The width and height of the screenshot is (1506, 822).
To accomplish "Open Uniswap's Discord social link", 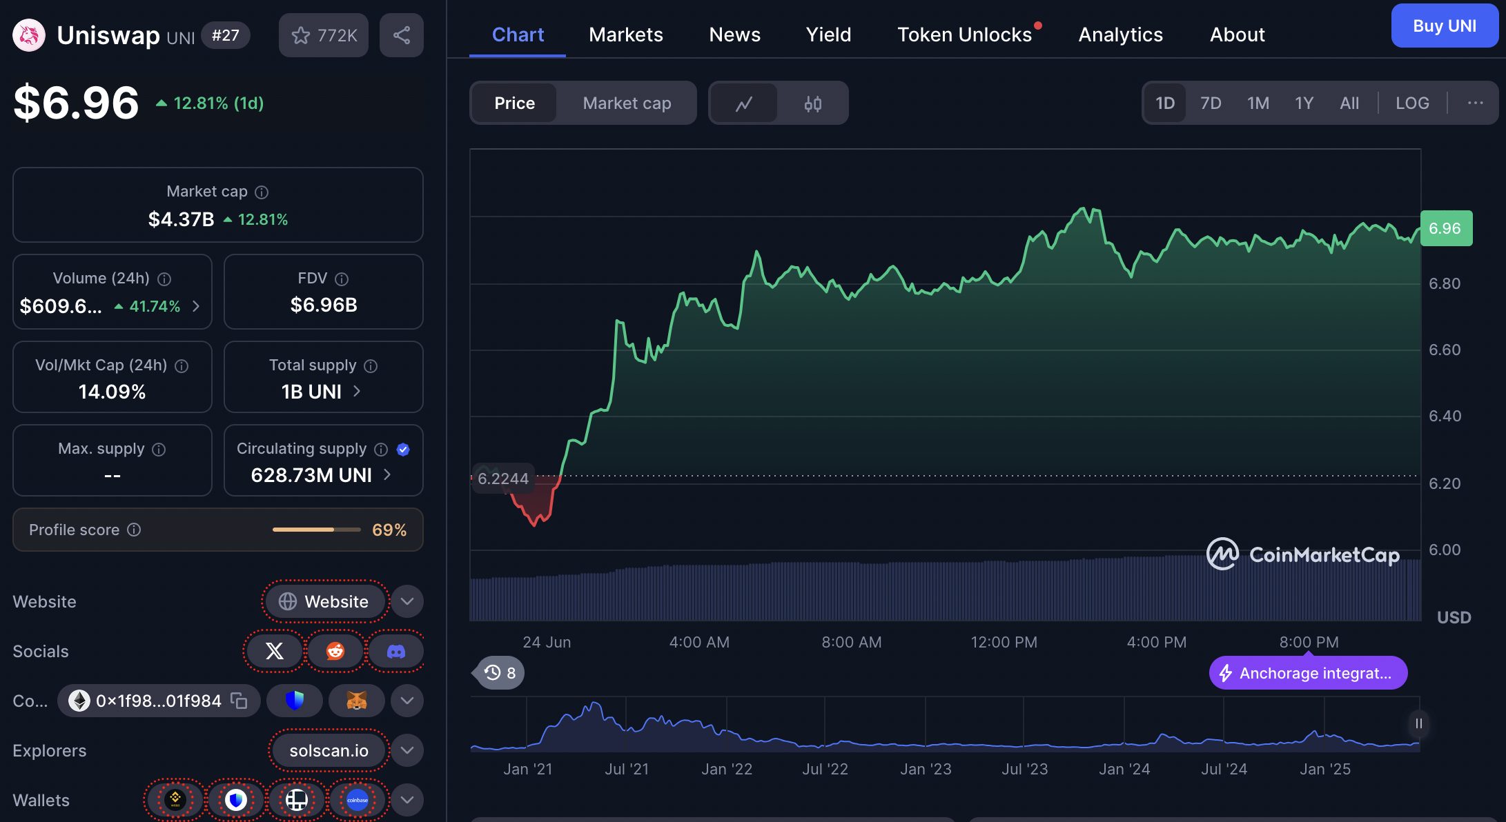I will (396, 651).
